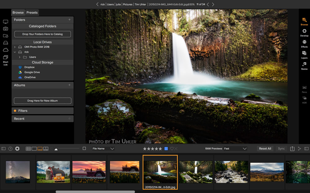Viewport: 310px width, 193px height.
Task: Open the File Name sort dropdown
Action: click(103, 149)
